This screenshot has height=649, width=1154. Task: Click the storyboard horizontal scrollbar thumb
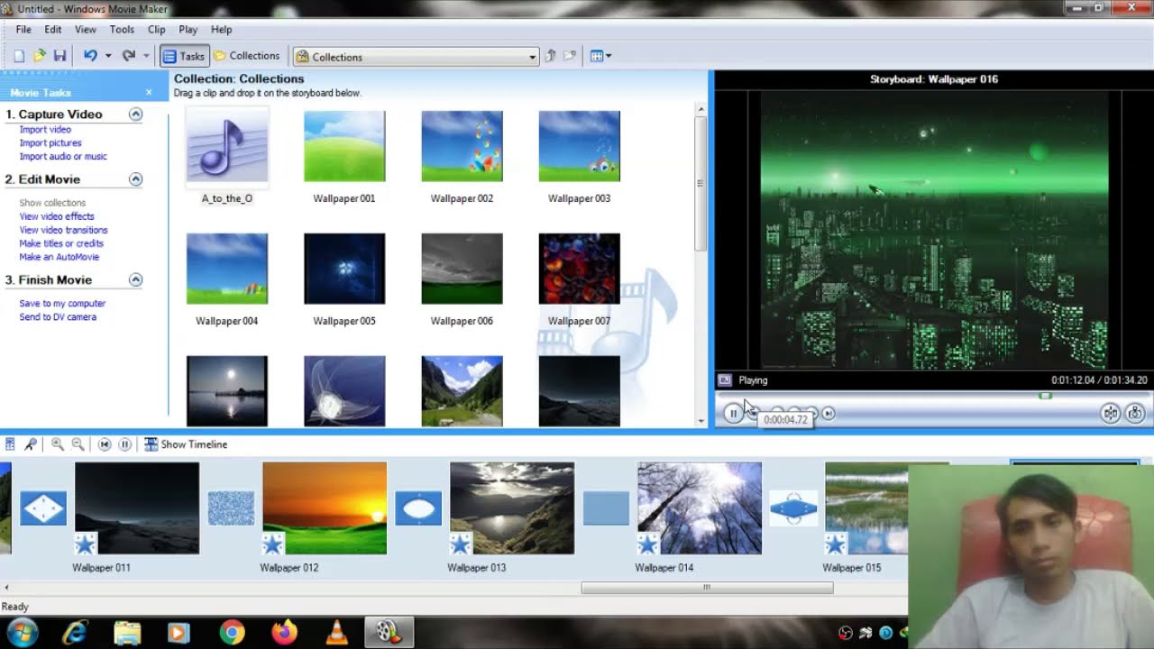coord(707,588)
